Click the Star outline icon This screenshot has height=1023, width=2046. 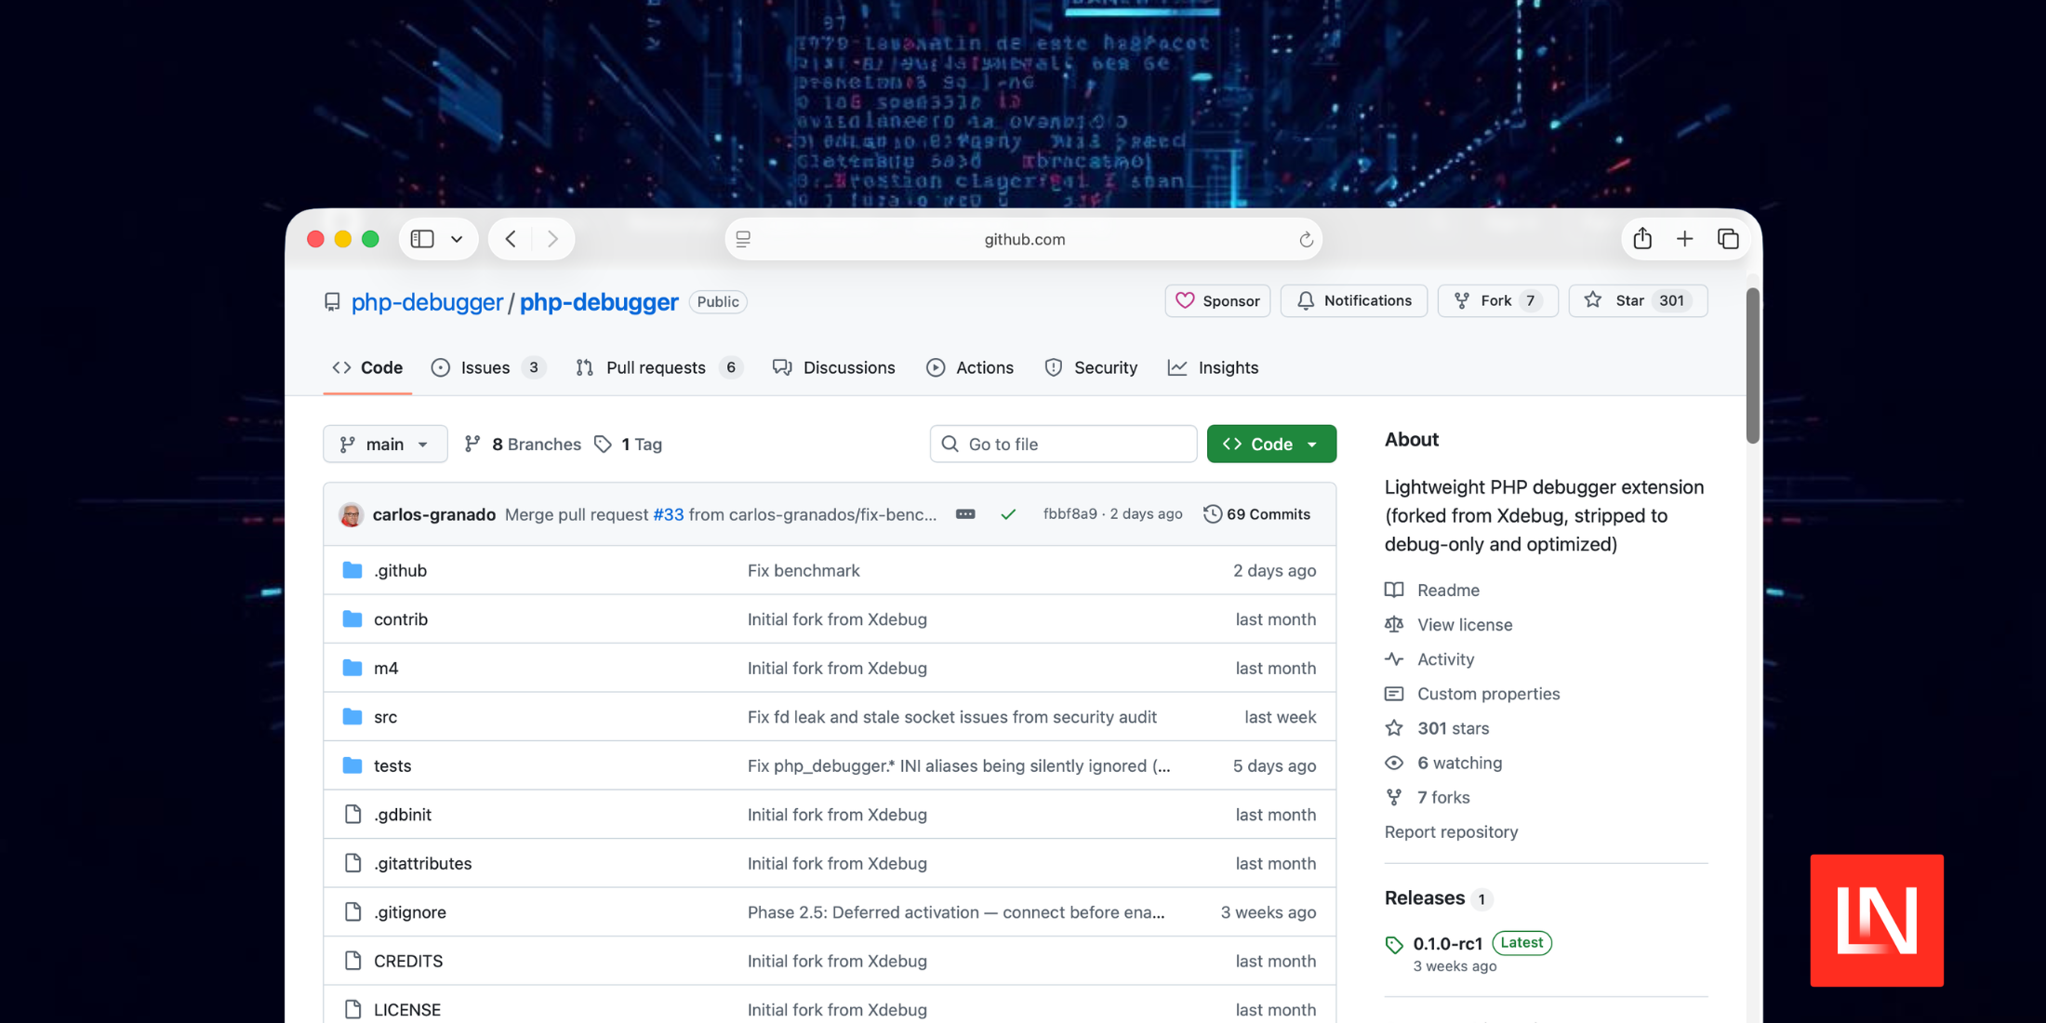click(1592, 300)
